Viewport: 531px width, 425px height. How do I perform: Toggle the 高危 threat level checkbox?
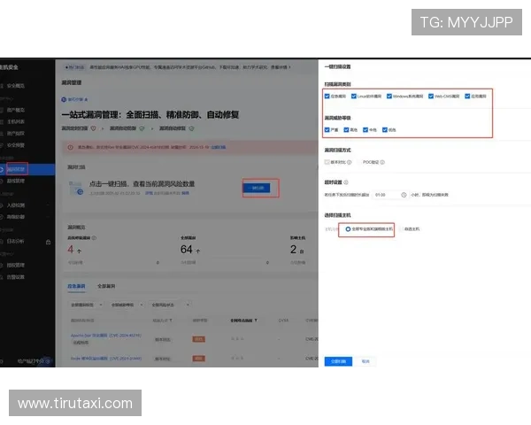click(x=346, y=130)
